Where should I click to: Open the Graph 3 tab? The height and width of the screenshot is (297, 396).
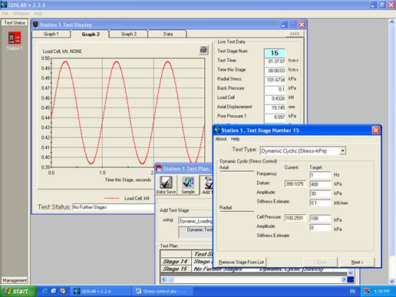129,34
